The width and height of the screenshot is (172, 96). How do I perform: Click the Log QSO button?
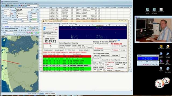pos(121,68)
